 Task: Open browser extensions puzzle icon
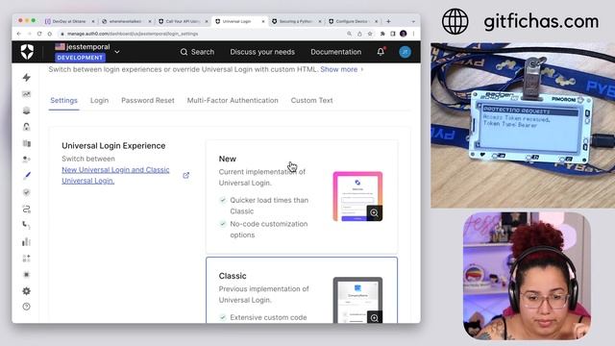(x=382, y=34)
